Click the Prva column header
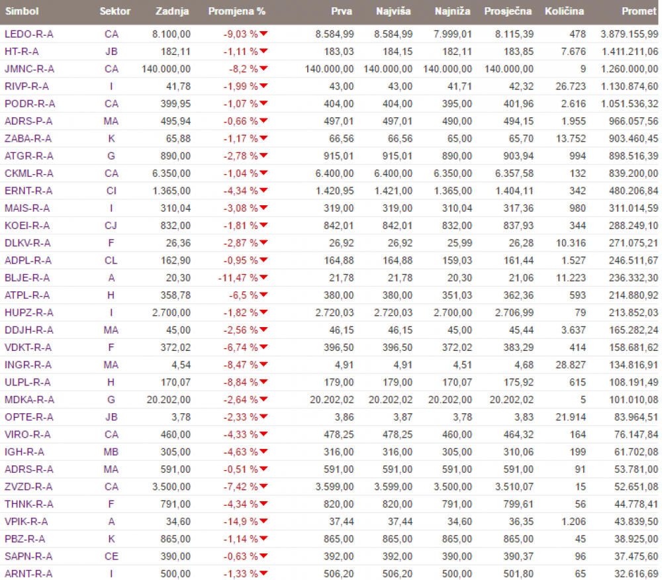 (342, 11)
